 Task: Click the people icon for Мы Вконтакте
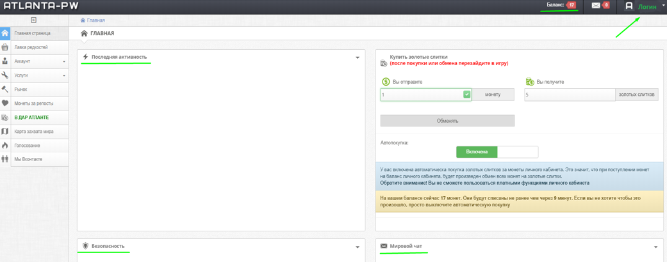5,159
